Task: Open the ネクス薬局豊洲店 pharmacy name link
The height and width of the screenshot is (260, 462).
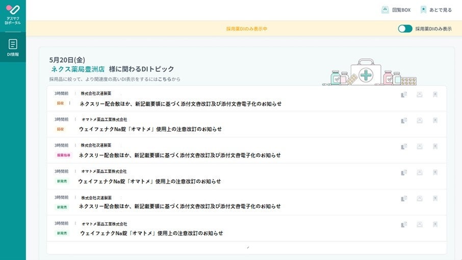Action: pyautogui.click(x=78, y=69)
